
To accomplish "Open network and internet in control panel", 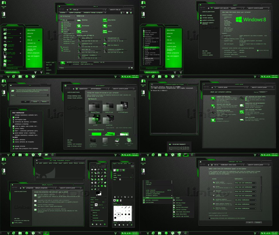I will [x=223, y=104].
